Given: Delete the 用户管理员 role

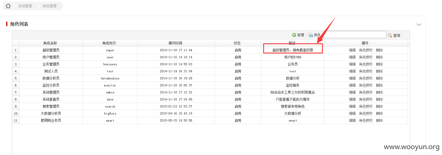Looking at the screenshot, I should 379,57.
